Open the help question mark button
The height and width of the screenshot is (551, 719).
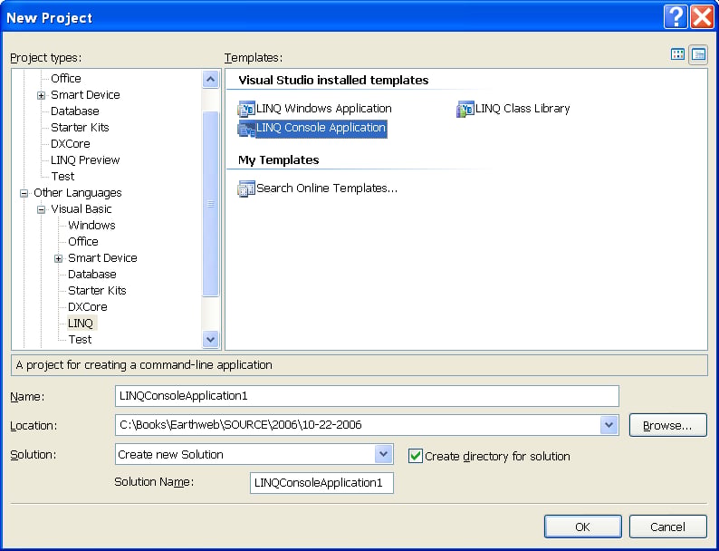[676, 17]
